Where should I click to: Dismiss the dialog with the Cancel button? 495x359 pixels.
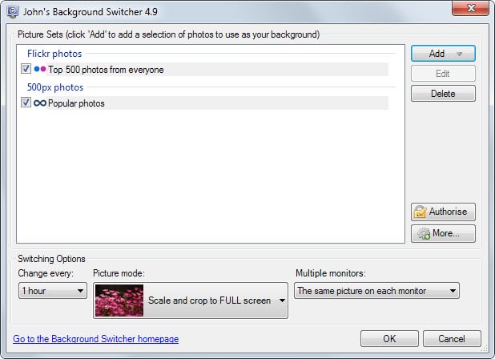(x=452, y=339)
